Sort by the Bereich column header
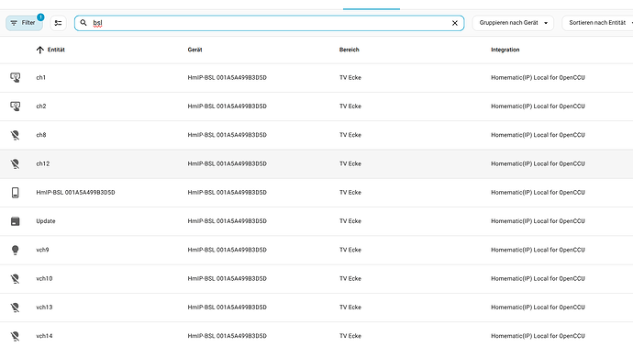 pos(350,50)
